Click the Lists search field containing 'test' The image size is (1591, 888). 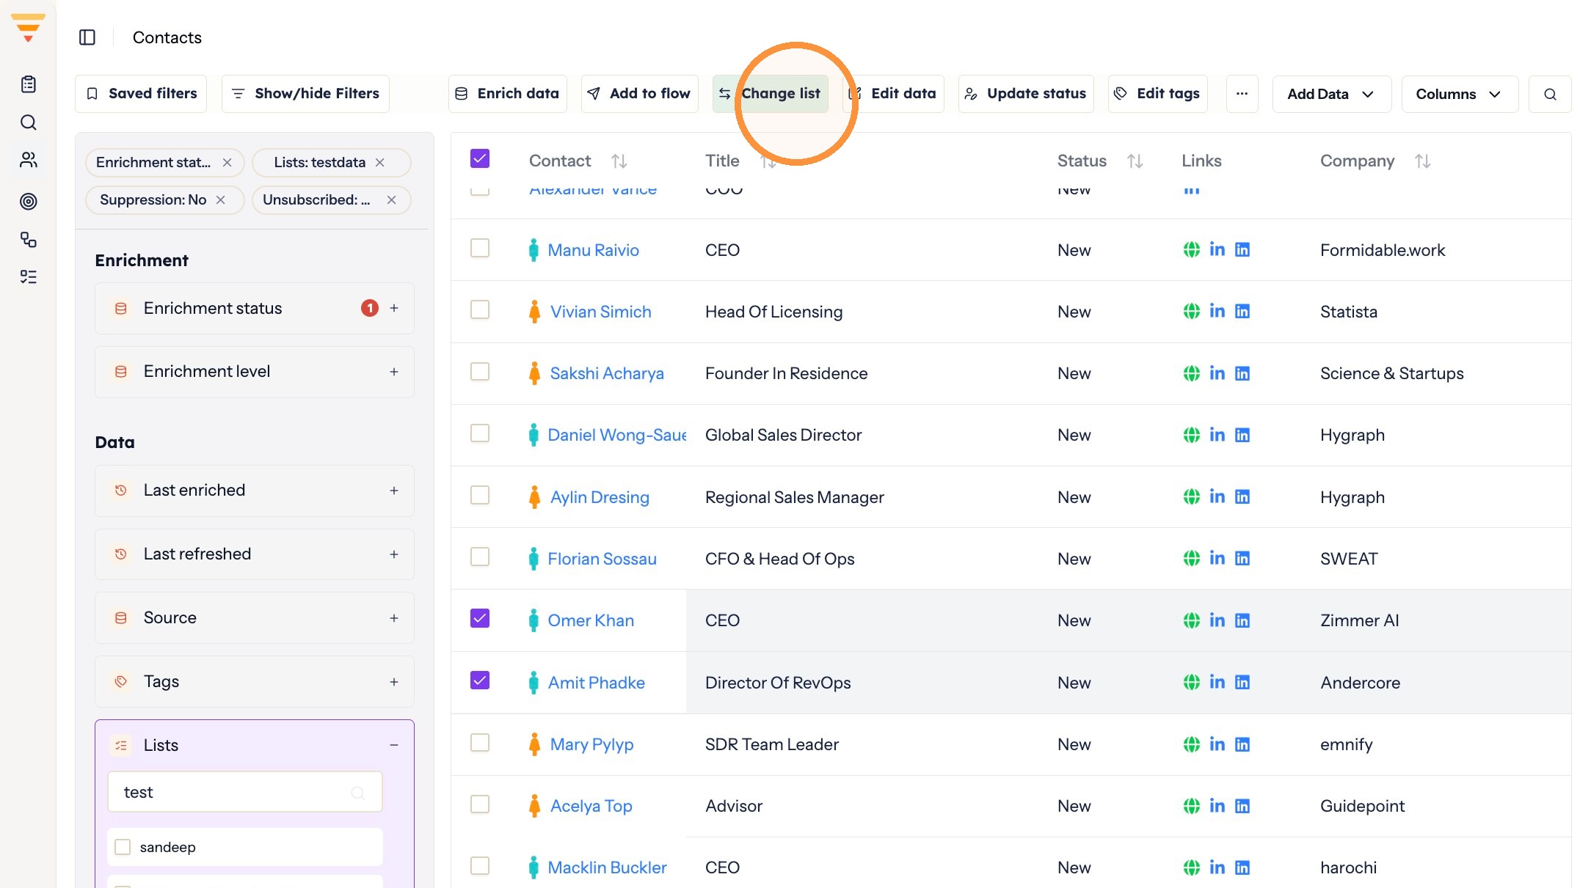pos(245,792)
